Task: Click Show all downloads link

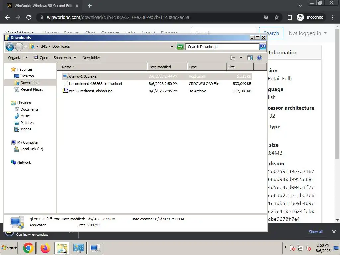Action: (x=315, y=232)
